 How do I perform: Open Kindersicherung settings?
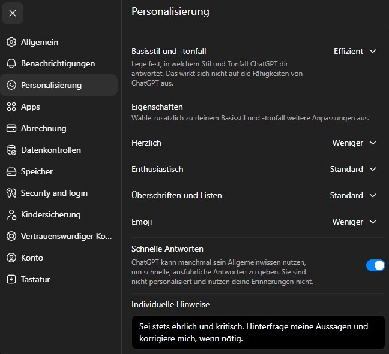pos(59,214)
